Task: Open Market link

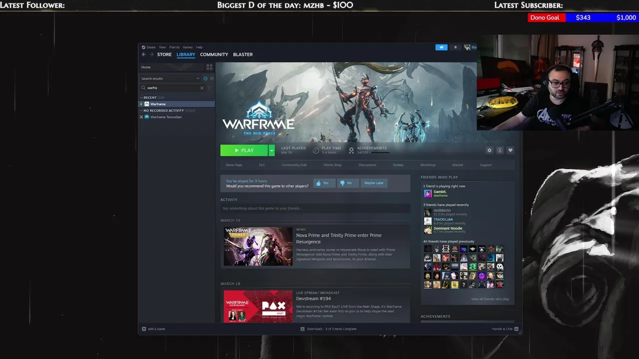Action: 458,165
